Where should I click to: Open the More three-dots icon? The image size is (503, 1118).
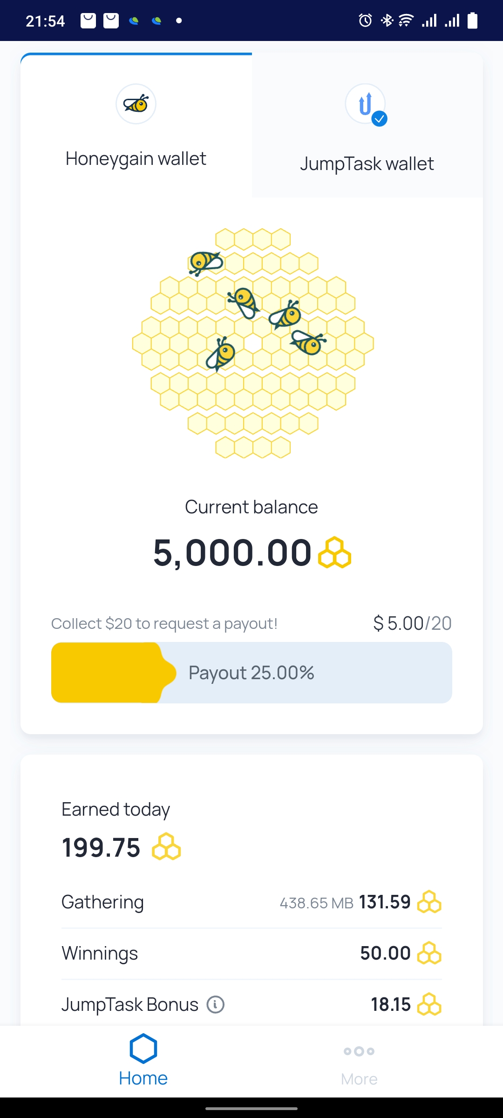tap(359, 1051)
